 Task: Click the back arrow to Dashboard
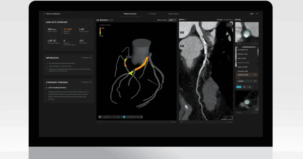click(44, 14)
